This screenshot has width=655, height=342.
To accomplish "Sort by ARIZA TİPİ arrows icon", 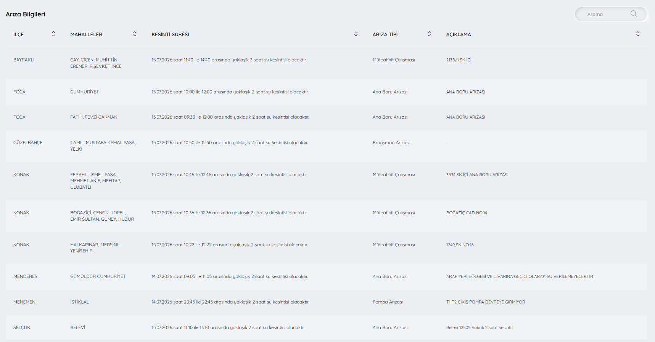I will (429, 34).
